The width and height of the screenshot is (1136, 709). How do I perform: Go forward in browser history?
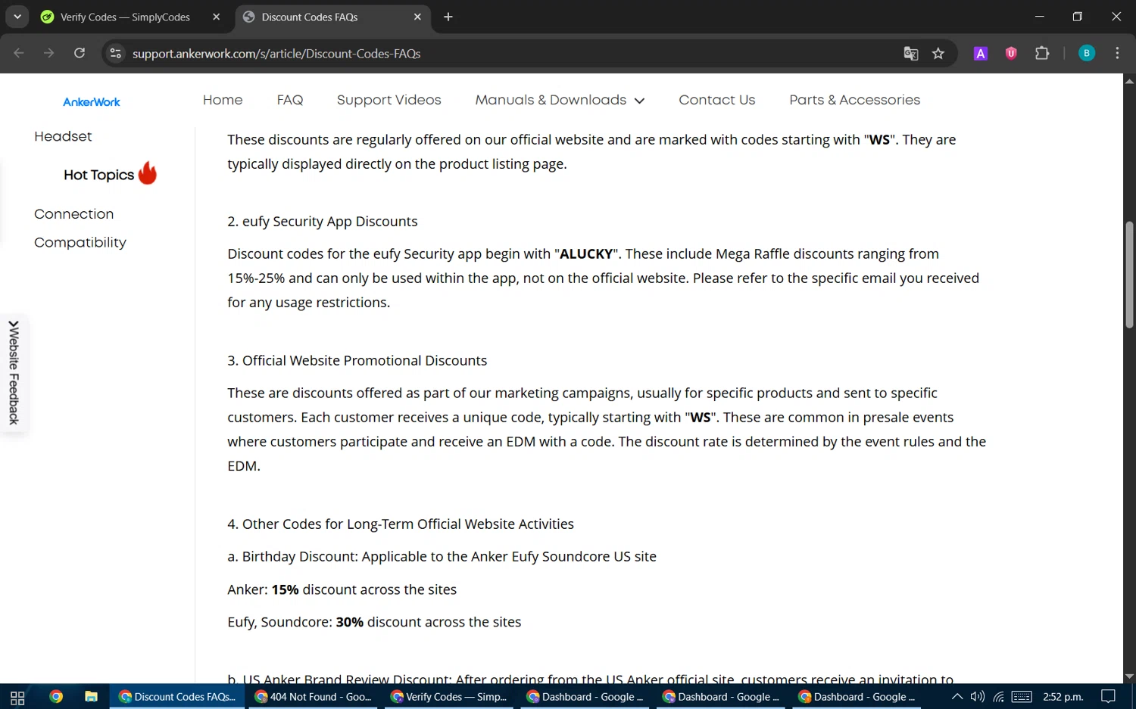tap(49, 53)
